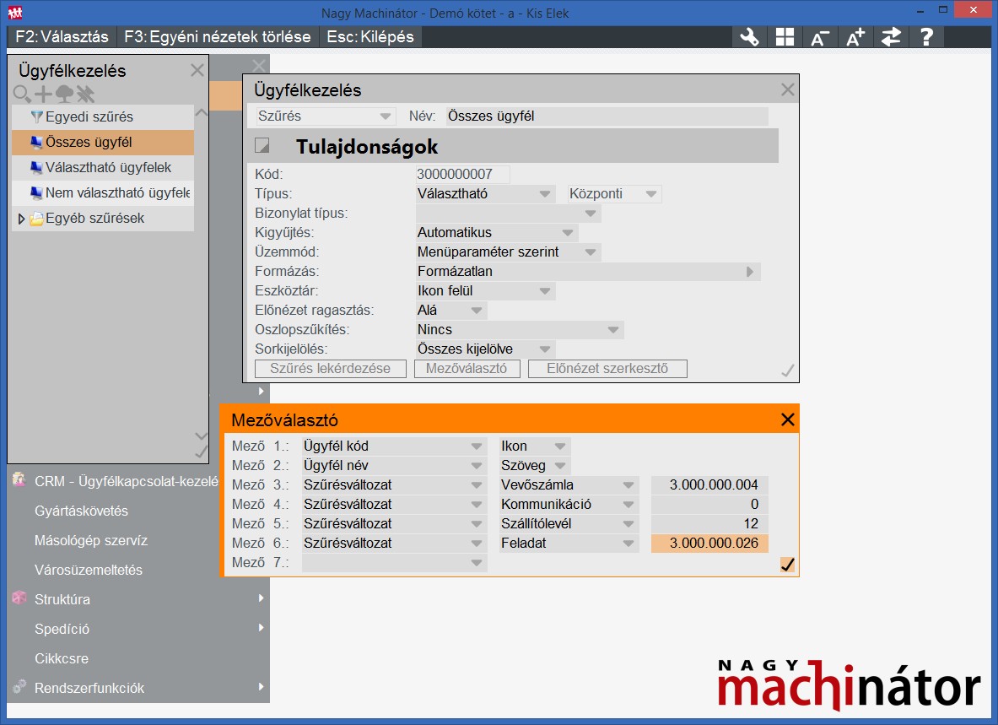Open Cikkcsre in the side menu
998x725 pixels.
(x=61, y=658)
